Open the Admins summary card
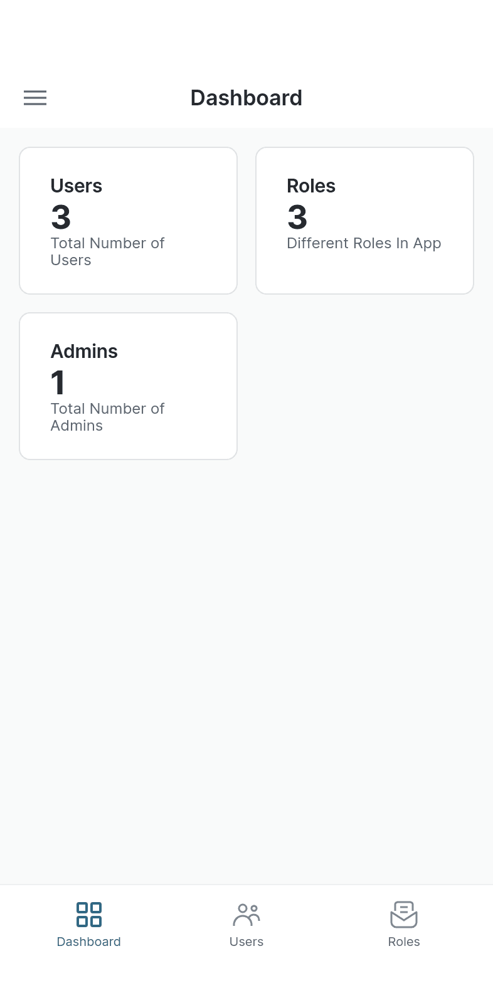The image size is (493, 998). click(129, 386)
